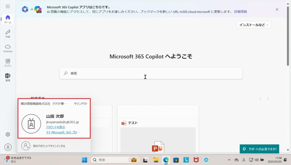Click the add-account person icon
291x165 pixels.
(26, 146)
